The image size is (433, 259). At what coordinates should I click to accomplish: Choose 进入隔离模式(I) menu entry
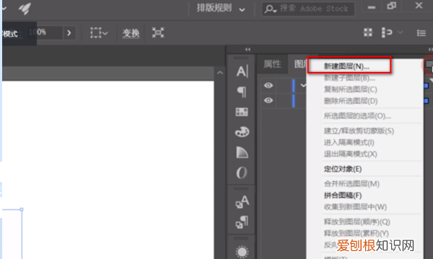point(349,142)
